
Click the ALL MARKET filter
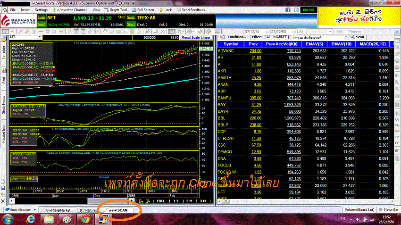click(x=276, y=37)
